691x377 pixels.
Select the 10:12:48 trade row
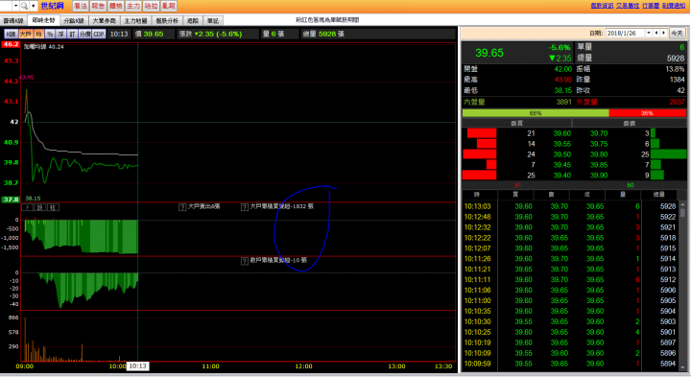click(x=570, y=217)
